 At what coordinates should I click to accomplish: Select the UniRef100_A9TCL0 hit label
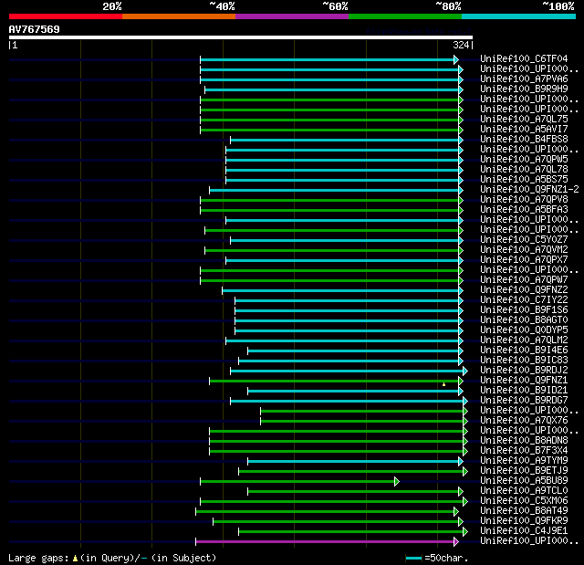(523, 491)
